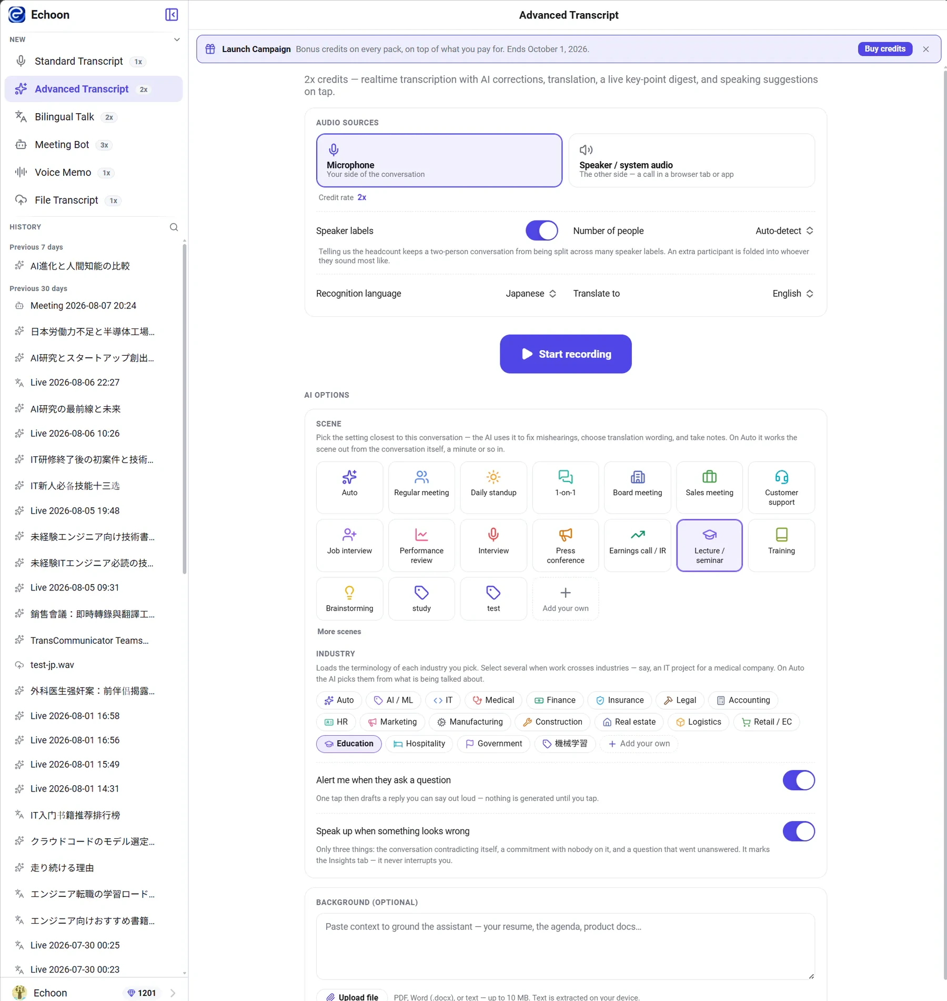Select the Hospitality industry chip
The width and height of the screenshot is (947, 1001).
click(x=419, y=744)
